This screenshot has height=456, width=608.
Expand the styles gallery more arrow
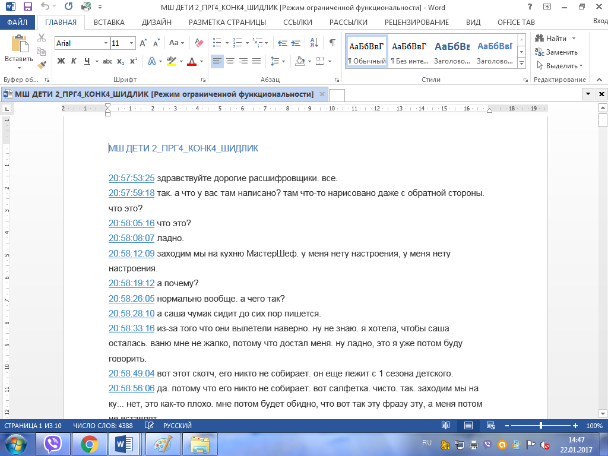[x=521, y=62]
